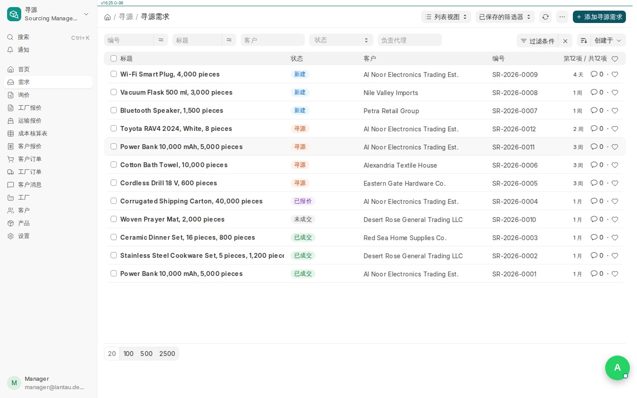Open 通知 notifications in sidebar
Image resolution: width=637 pixels, height=398 pixels.
coord(48,50)
